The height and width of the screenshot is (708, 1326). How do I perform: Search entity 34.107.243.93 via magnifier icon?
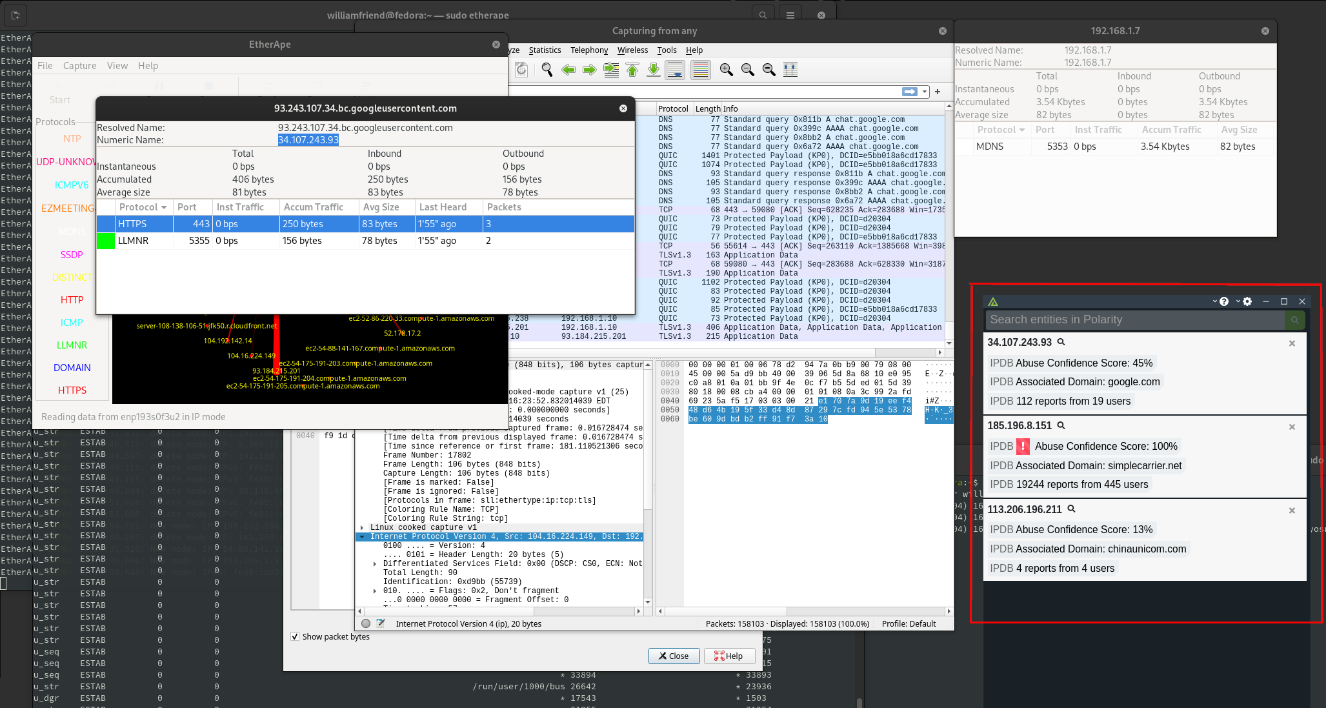(x=1061, y=342)
